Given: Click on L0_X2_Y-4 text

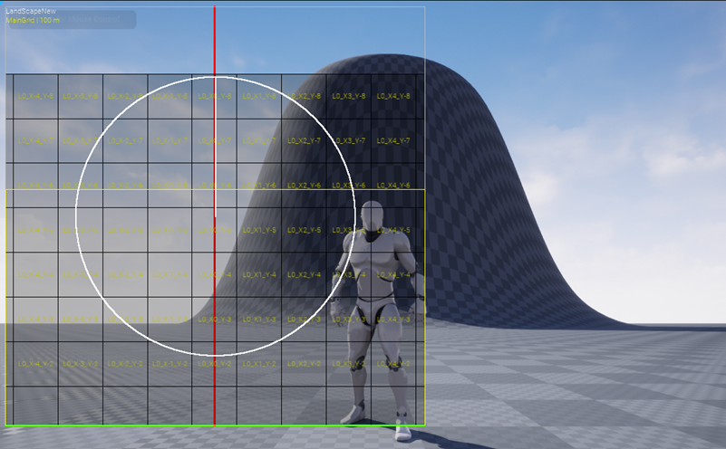Looking at the screenshot, I should (305, 274).
